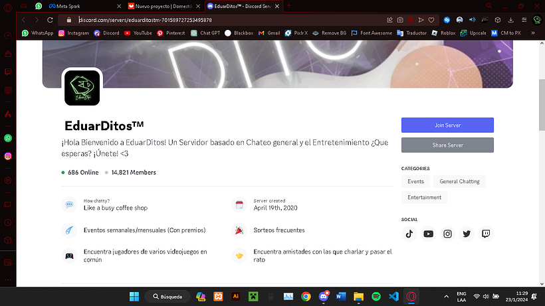Open the Discord bookmark
This screenshot has width=545, height=306.
[106, 33]
